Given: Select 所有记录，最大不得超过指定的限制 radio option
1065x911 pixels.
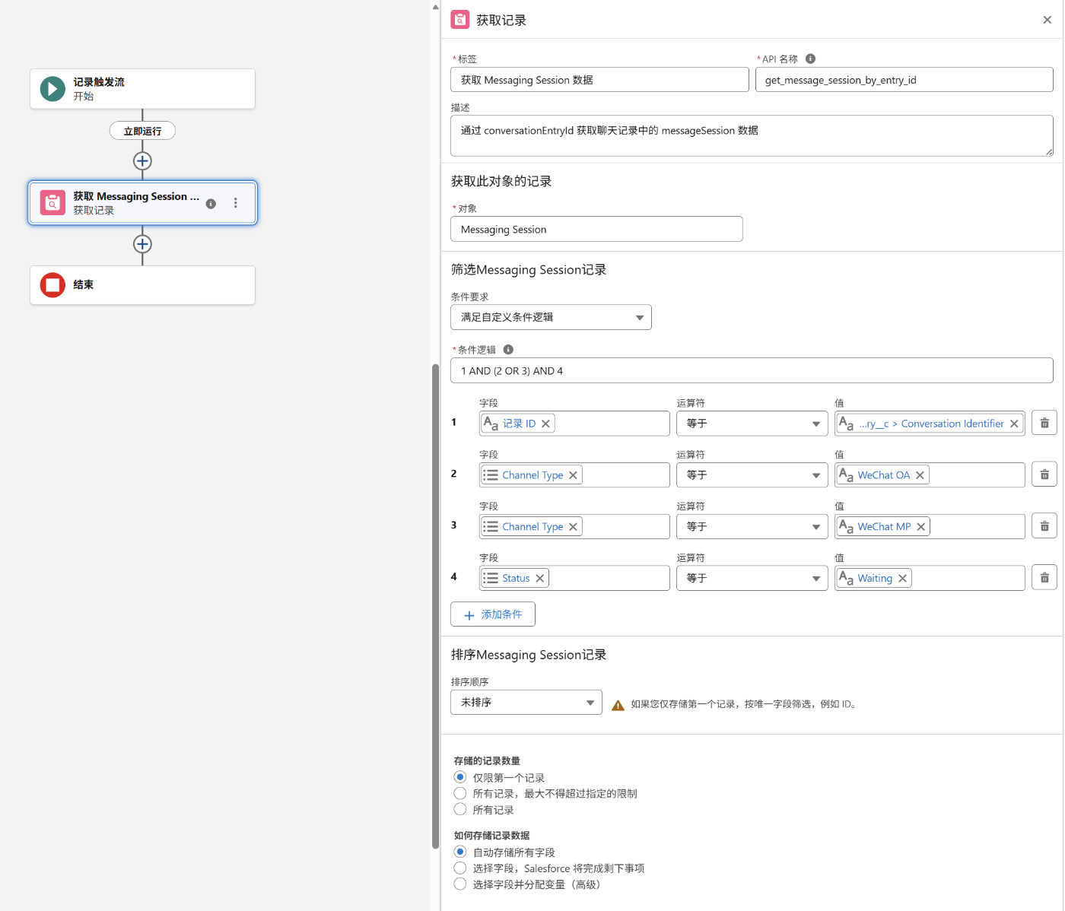Looking at the screenshot, I should coord(460,793).
